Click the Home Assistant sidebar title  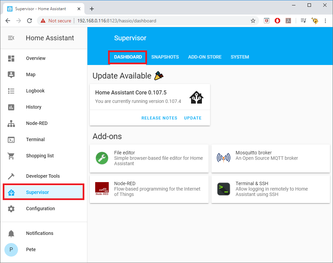pyautogui.click(x=50, y=38)
